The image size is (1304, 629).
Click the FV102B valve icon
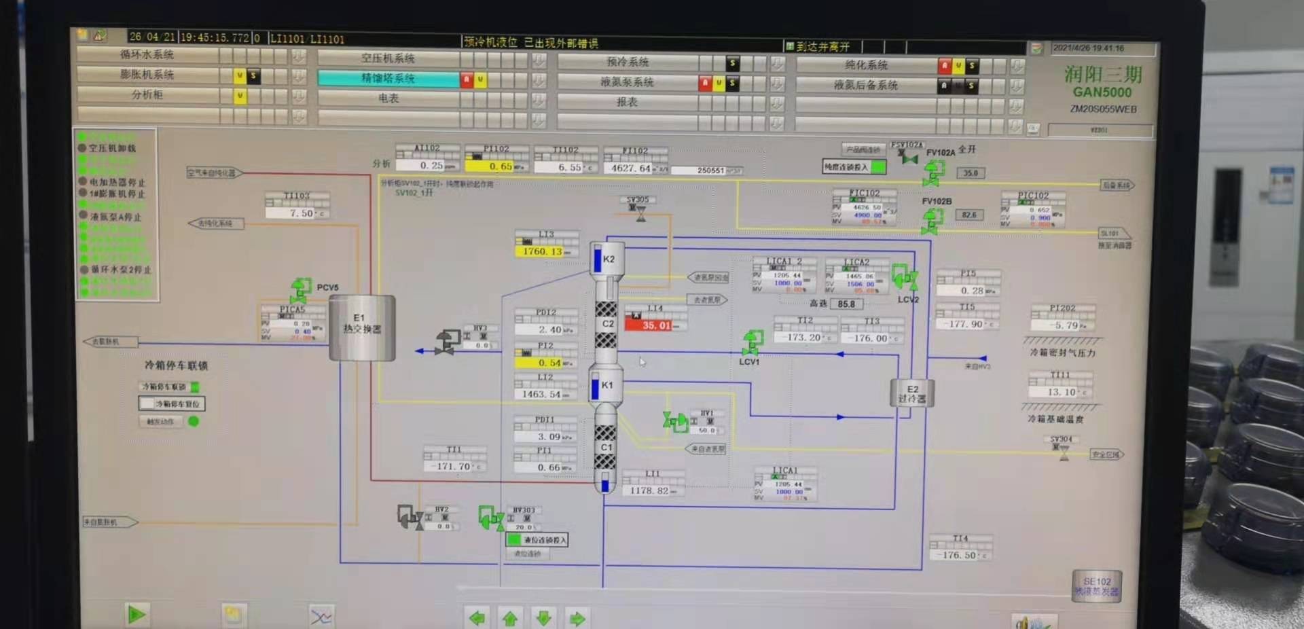coord(931,221)
